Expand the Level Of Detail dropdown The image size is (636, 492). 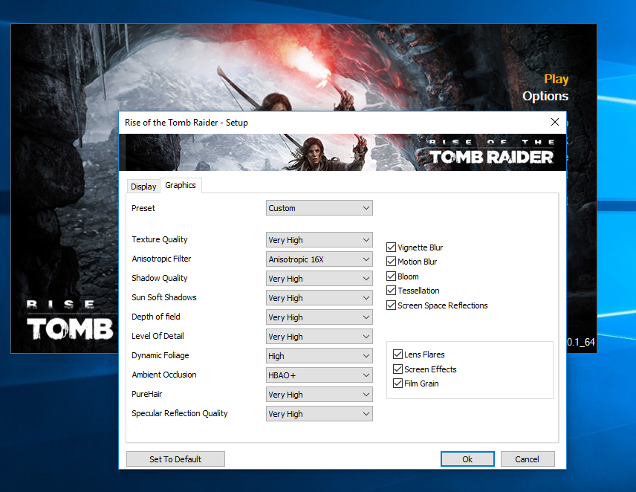(x=319, y=337)
